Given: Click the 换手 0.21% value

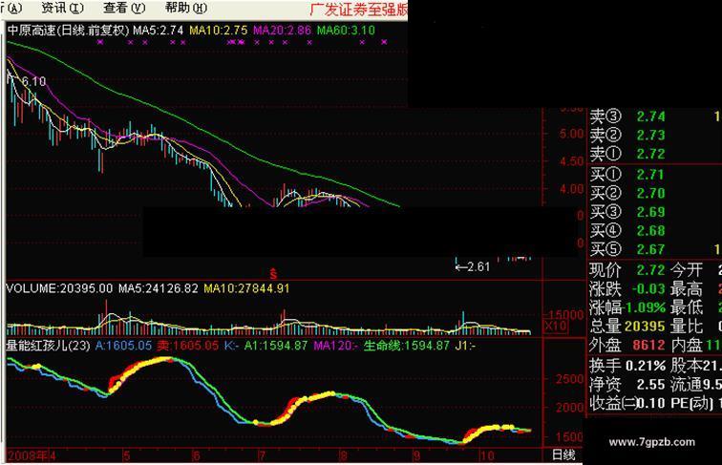Looking at the screenshot, I should click(645, 366).
